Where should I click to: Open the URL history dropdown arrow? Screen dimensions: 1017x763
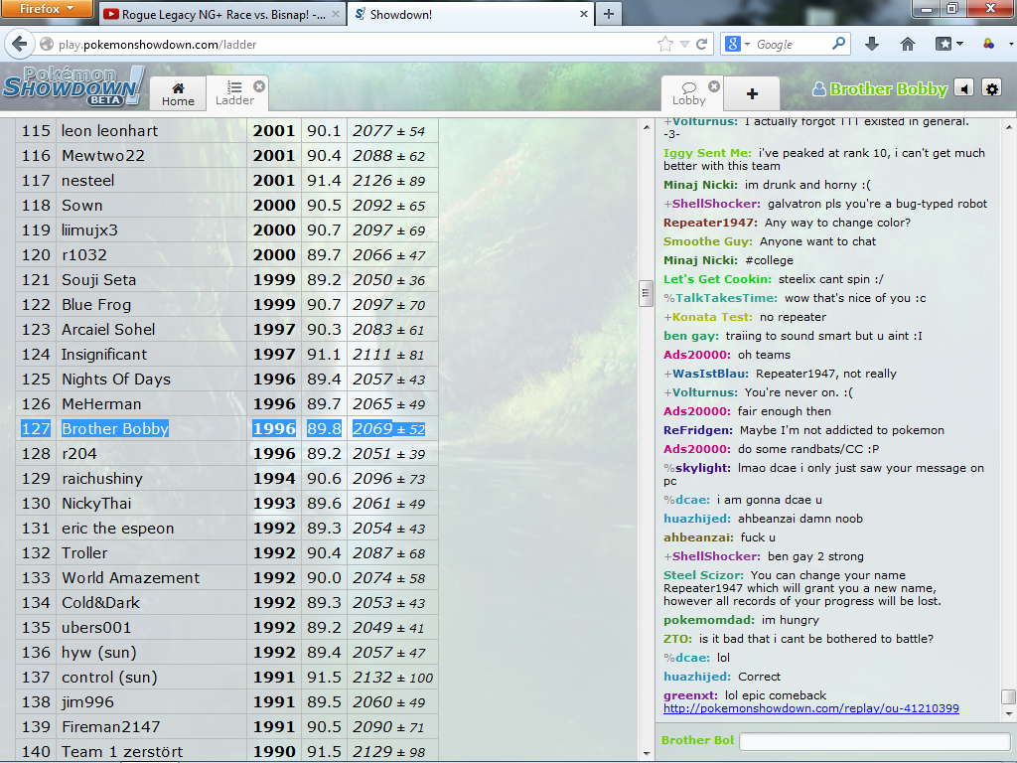point(684,44)
